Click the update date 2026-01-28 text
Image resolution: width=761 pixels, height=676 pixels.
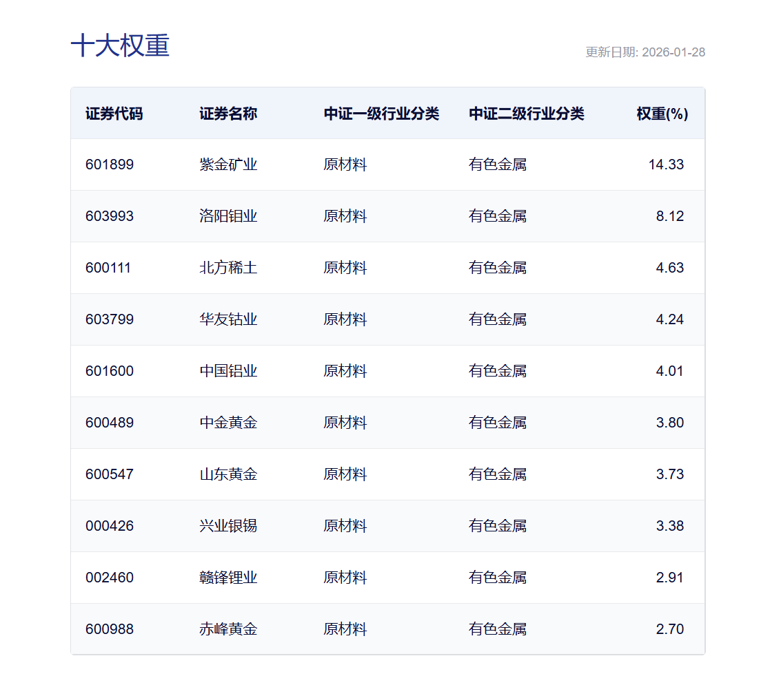pyautogui.click(x=673, y=52)
